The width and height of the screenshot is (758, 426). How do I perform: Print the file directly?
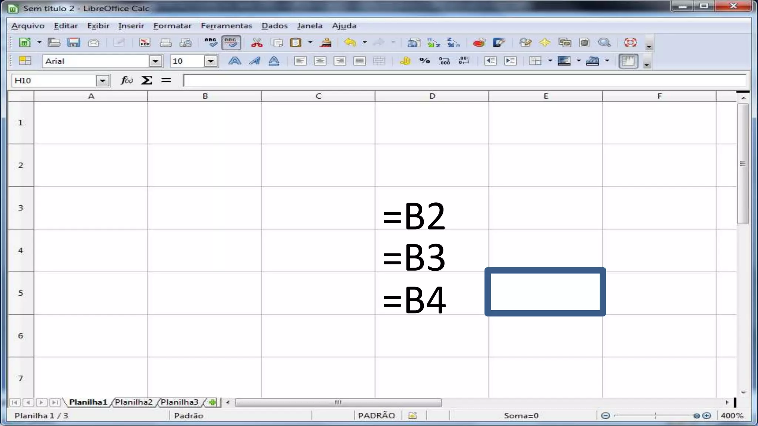coord(165,43)
